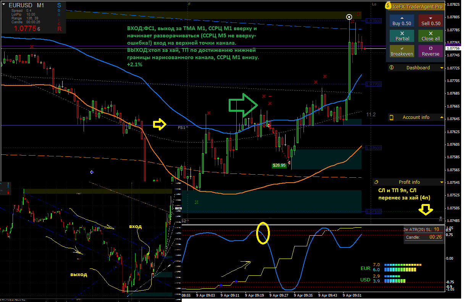Click the Profit info banknote icon
The width and height of the screenshot is (468, 302).
point(376,182)
